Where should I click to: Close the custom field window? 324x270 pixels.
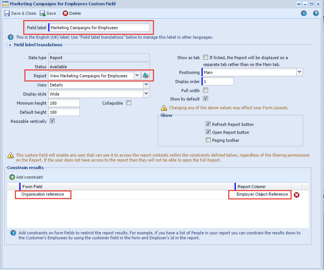[x=318, y=4]
